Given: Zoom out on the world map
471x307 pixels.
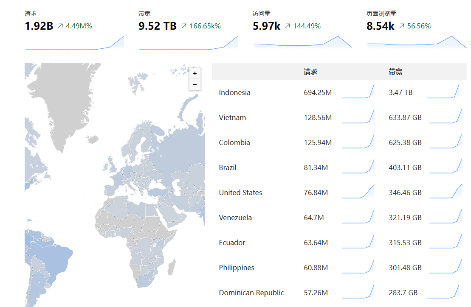Looking at the screenshot, I should tap(195, 84).
